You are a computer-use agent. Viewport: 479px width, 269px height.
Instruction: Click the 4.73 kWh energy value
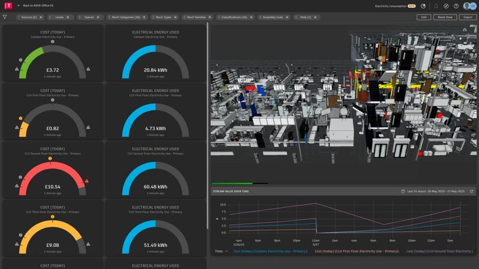(x=156, y=129)
